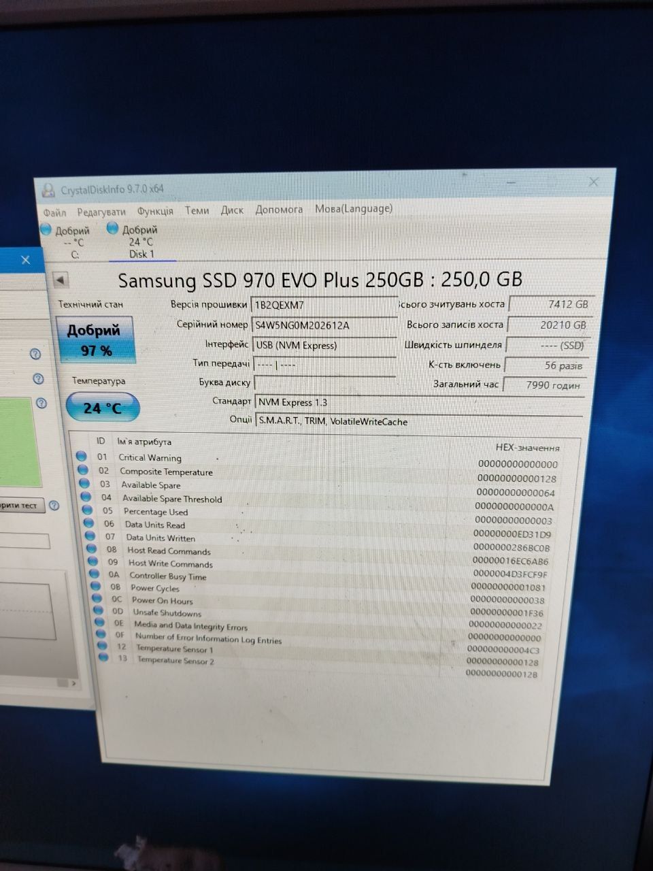Click the interface field USB (NVM Express)
Viewport: 653px width, 871px height.
click(324, 345)
